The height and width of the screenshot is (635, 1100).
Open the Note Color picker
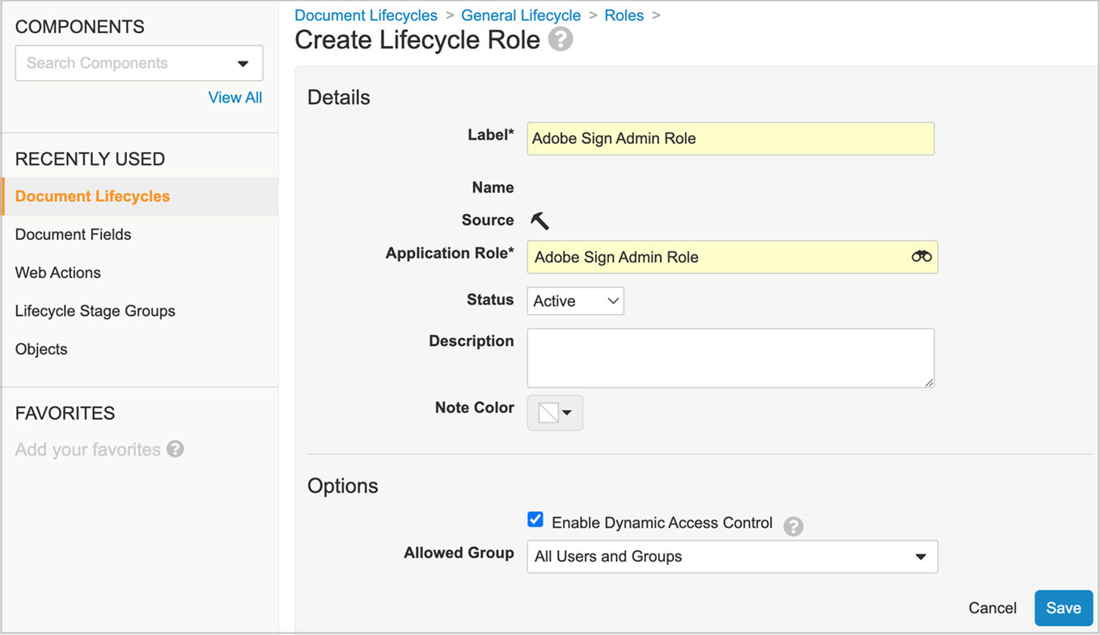click(x=555, y=413)
